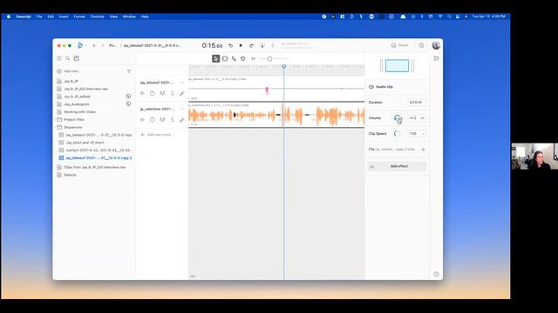The height and width of the screenshot is (313, 558).
Task: Open the Insert menu
Action: 64,17
